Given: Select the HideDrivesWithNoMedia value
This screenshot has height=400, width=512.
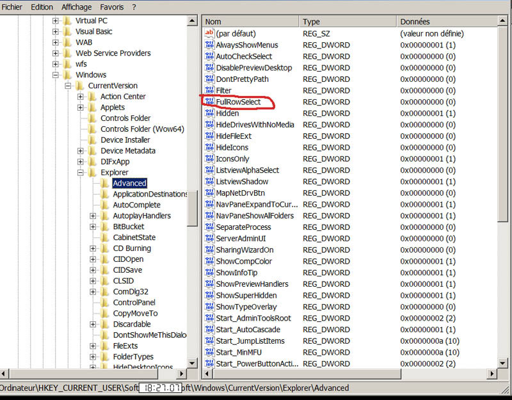Looking at the screenshot, I should click(255, 124).
